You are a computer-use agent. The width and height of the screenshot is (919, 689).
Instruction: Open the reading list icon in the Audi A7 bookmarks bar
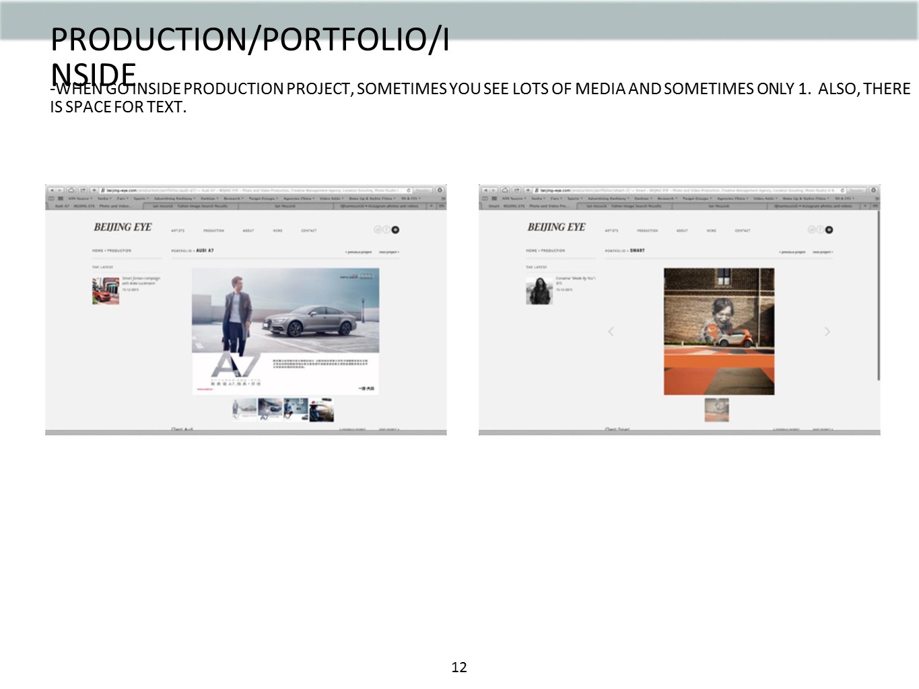pyautogui.click(x=51, y=198)
